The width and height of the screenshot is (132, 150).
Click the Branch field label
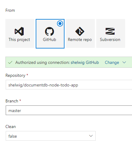[x=12, y=101]
